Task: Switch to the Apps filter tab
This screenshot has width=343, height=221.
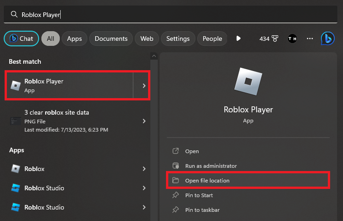Action: pyautogui.click(x=74, y=39)
